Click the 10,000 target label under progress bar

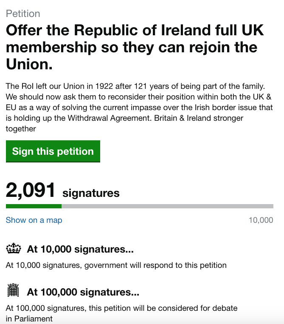[261, 220]
